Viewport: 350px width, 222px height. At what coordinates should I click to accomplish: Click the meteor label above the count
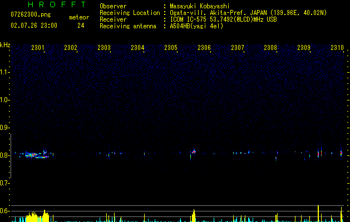79,17
